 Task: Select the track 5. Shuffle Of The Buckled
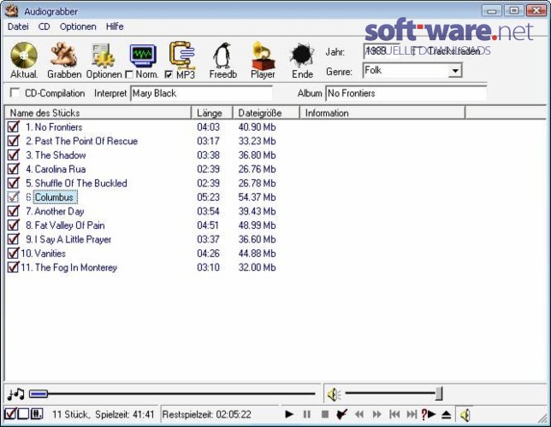[x=76, y=183]
